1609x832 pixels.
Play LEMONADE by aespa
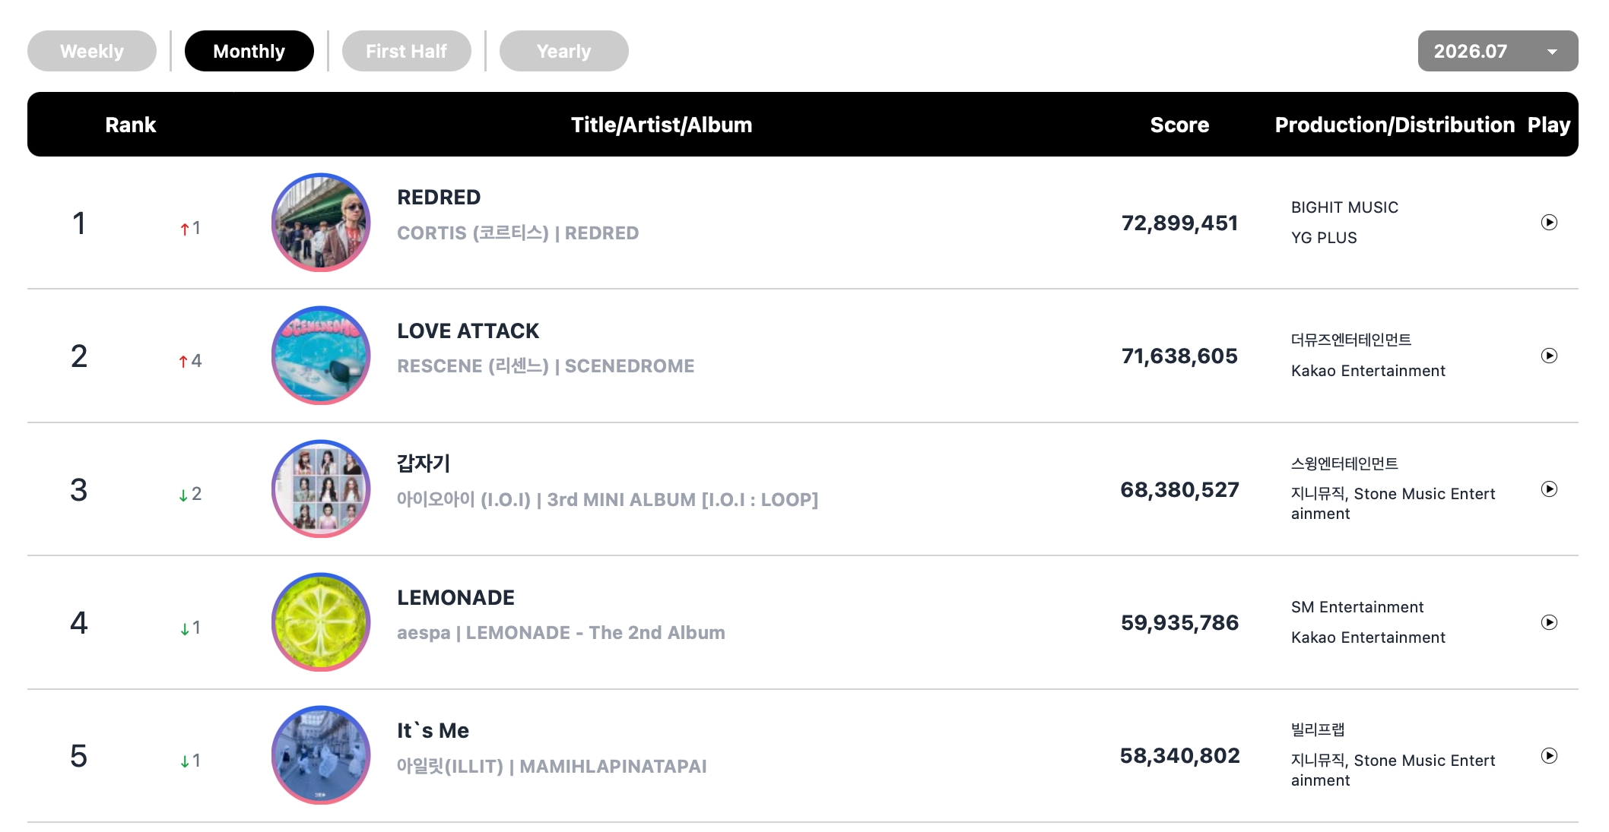[x=1549, y=622]
